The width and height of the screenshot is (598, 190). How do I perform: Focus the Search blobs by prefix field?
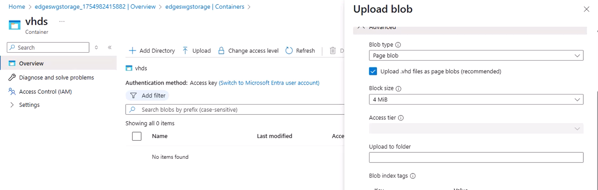(235, 109)
